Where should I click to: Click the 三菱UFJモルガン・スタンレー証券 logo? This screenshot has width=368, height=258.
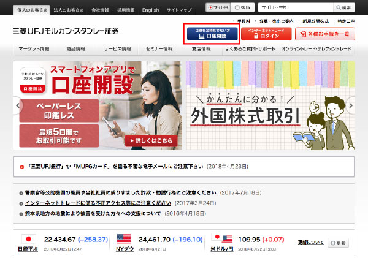pos(66,31)
